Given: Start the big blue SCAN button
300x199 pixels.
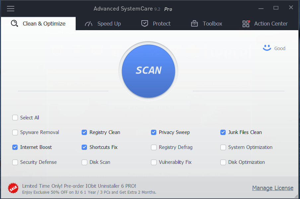Looking at the screenshot, I should click(148, 71).
